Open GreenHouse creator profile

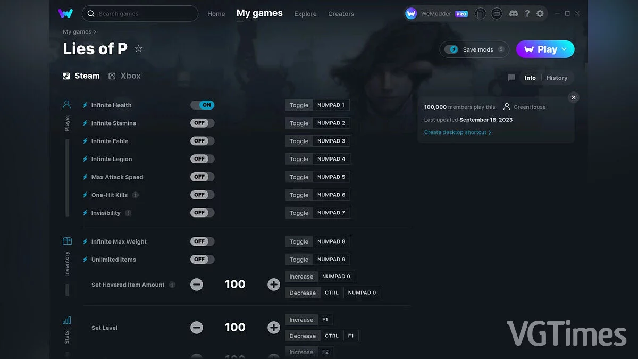(525, 107)
